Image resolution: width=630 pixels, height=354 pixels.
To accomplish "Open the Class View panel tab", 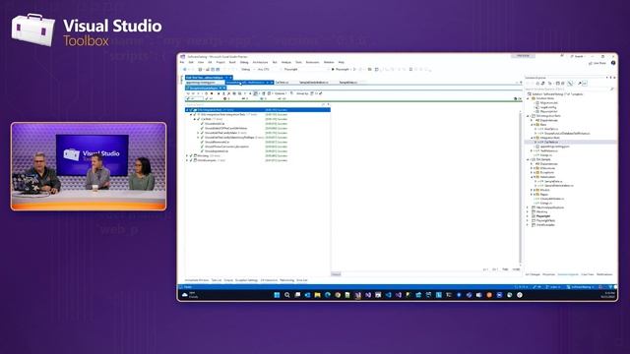I will (588, 274).
